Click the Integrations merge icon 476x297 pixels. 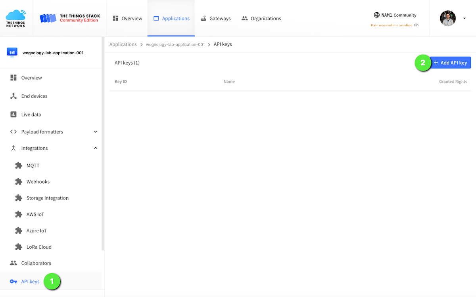[13, 148]
